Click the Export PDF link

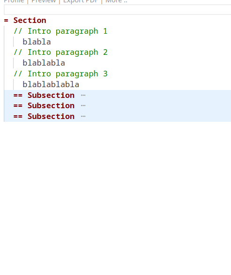coord(81,1)
